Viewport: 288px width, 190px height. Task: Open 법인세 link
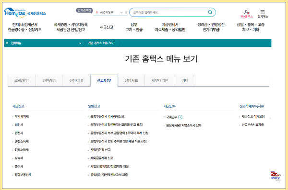pos(19,125)
